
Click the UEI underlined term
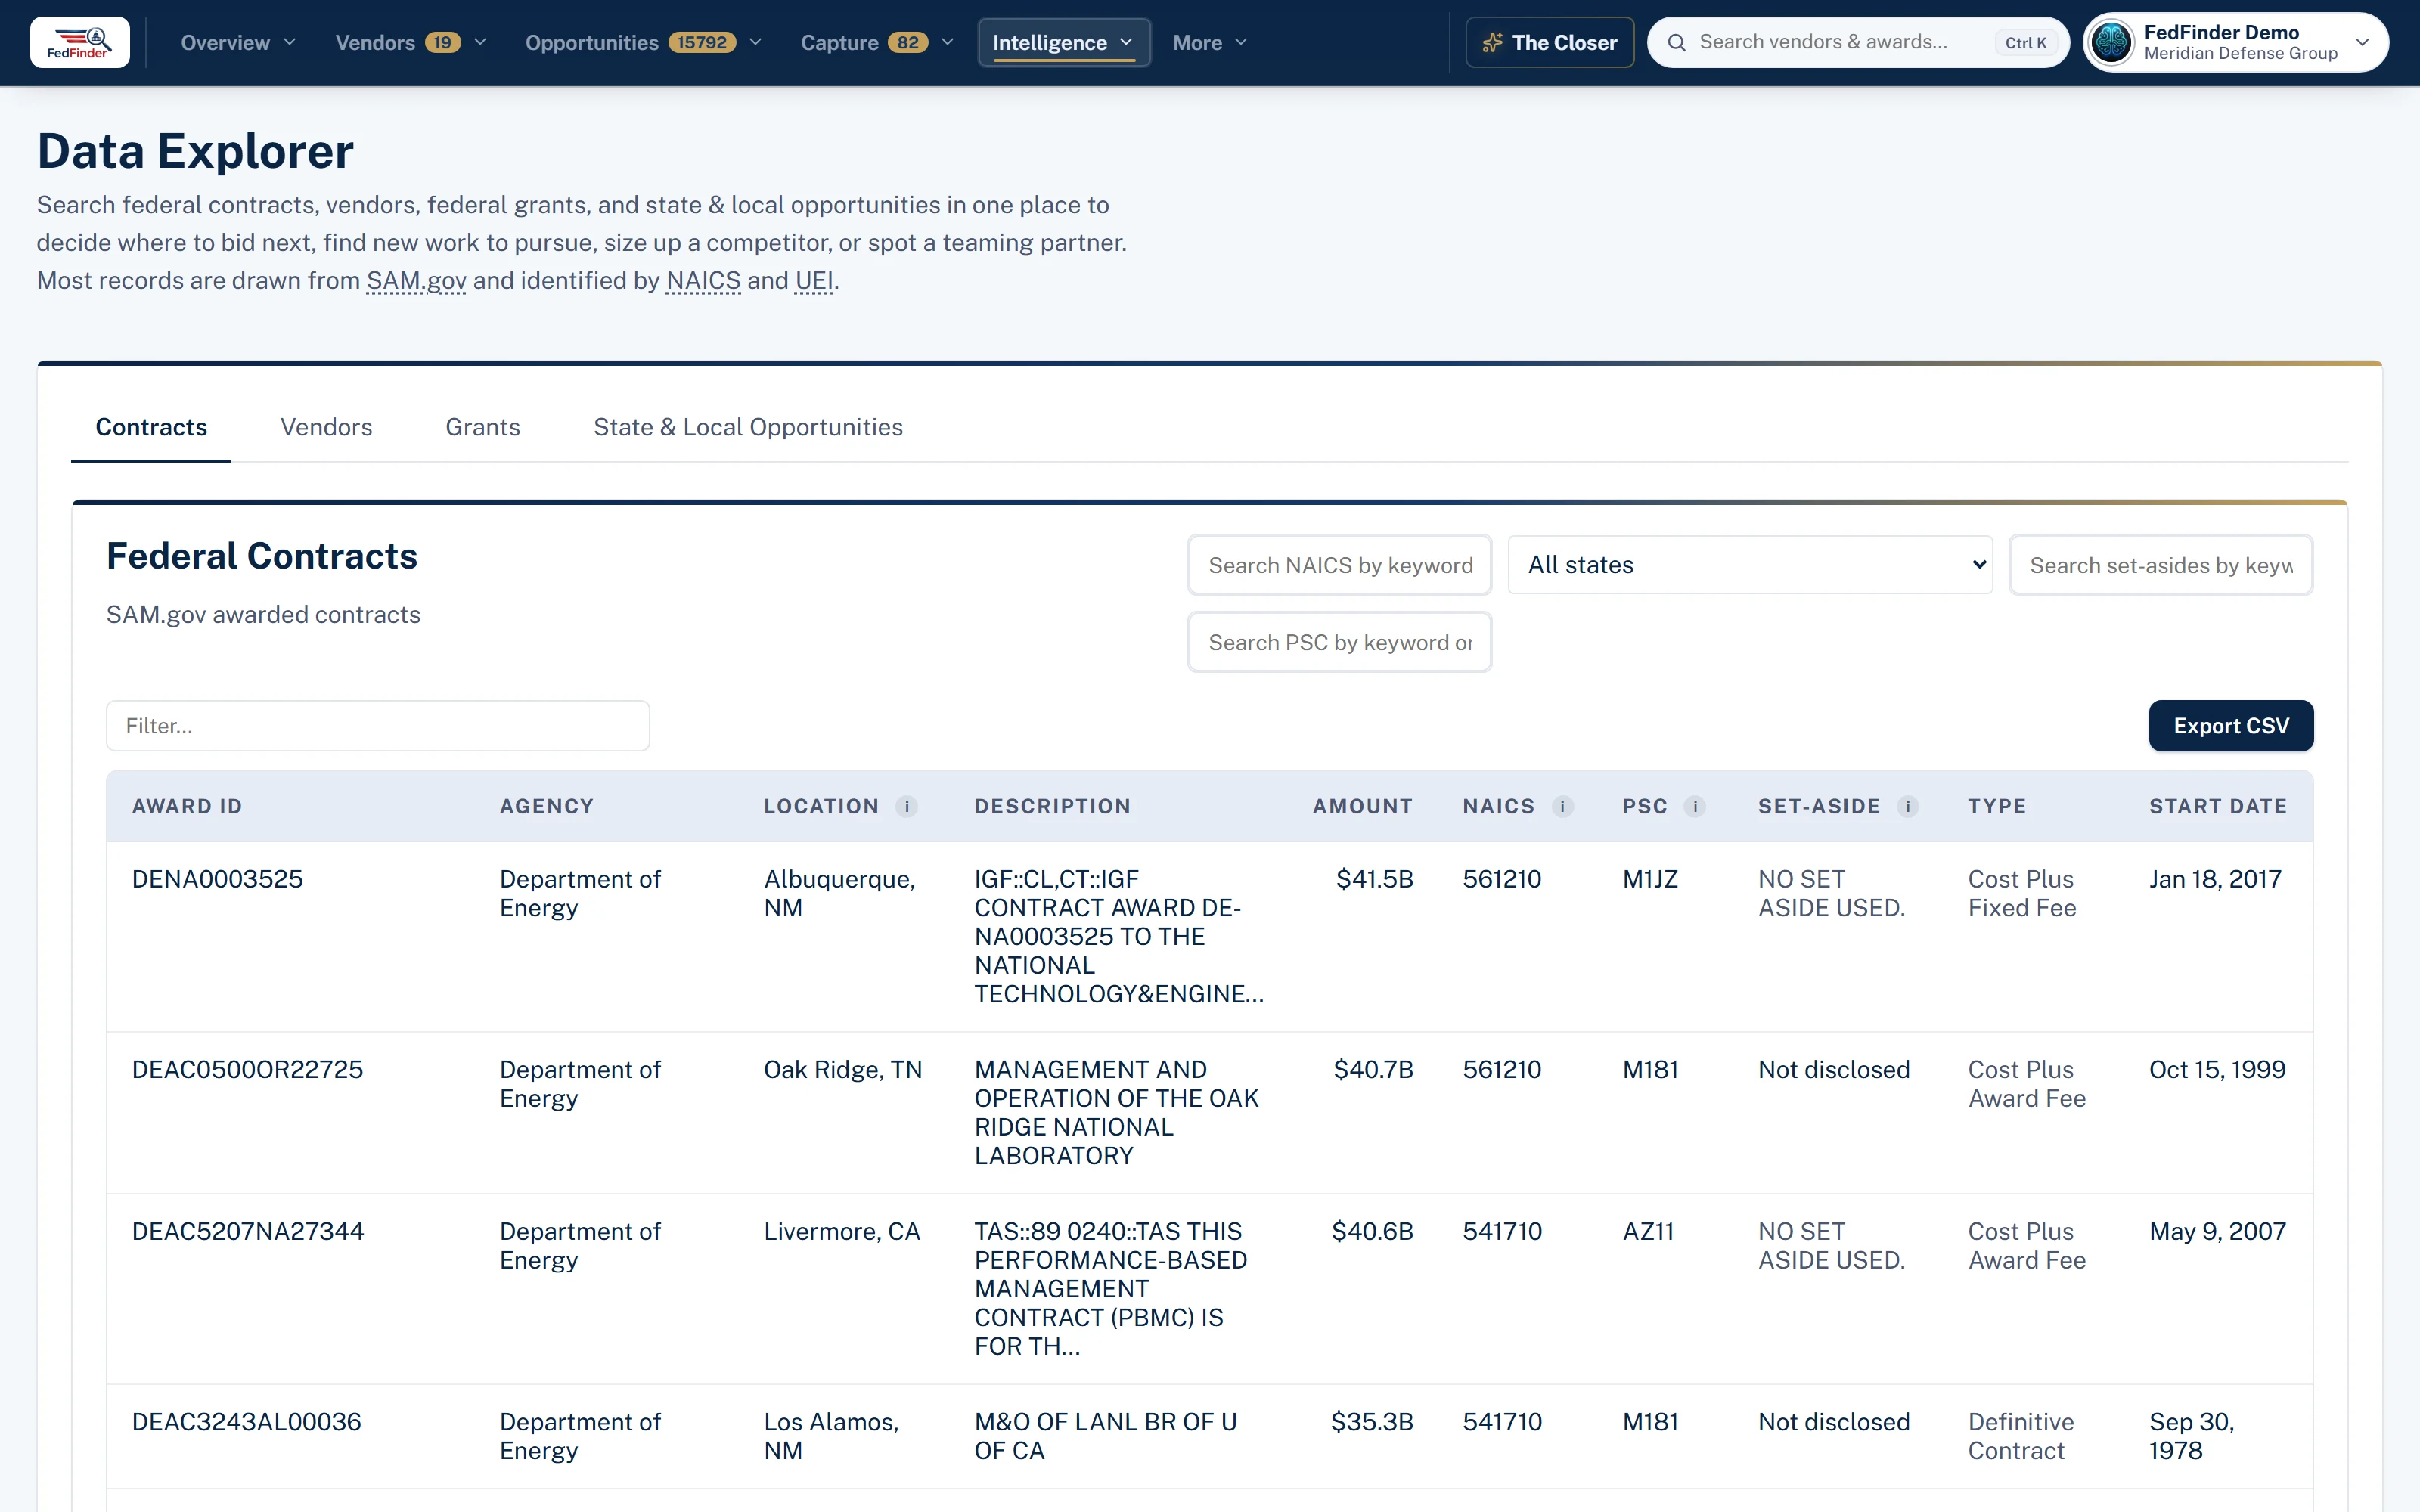pos(814,281)
